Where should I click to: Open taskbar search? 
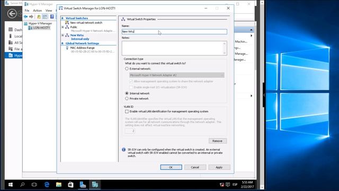pos(22,185)
